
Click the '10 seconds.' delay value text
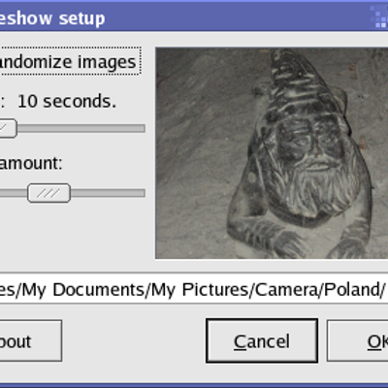click(67, 101)
